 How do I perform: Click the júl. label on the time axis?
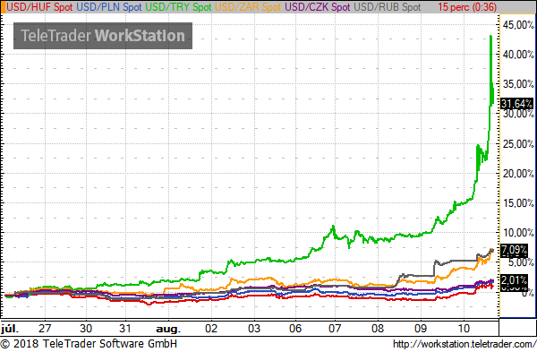coord(10,329)
